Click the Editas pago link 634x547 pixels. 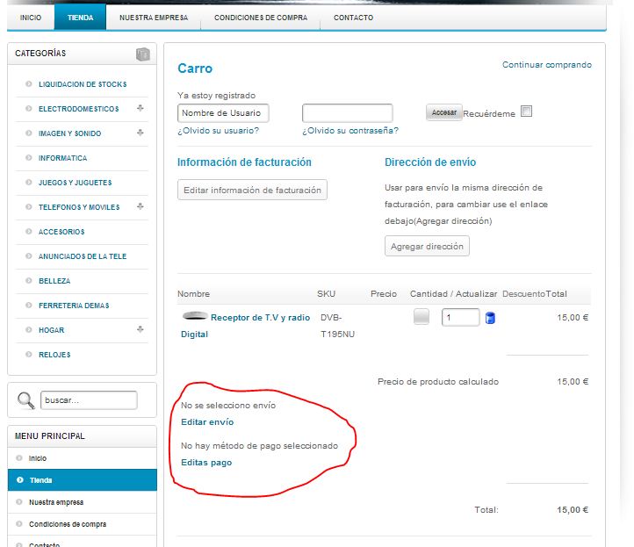coord(206,463)
